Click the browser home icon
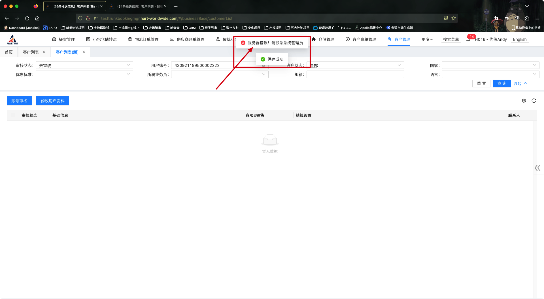 37,18
